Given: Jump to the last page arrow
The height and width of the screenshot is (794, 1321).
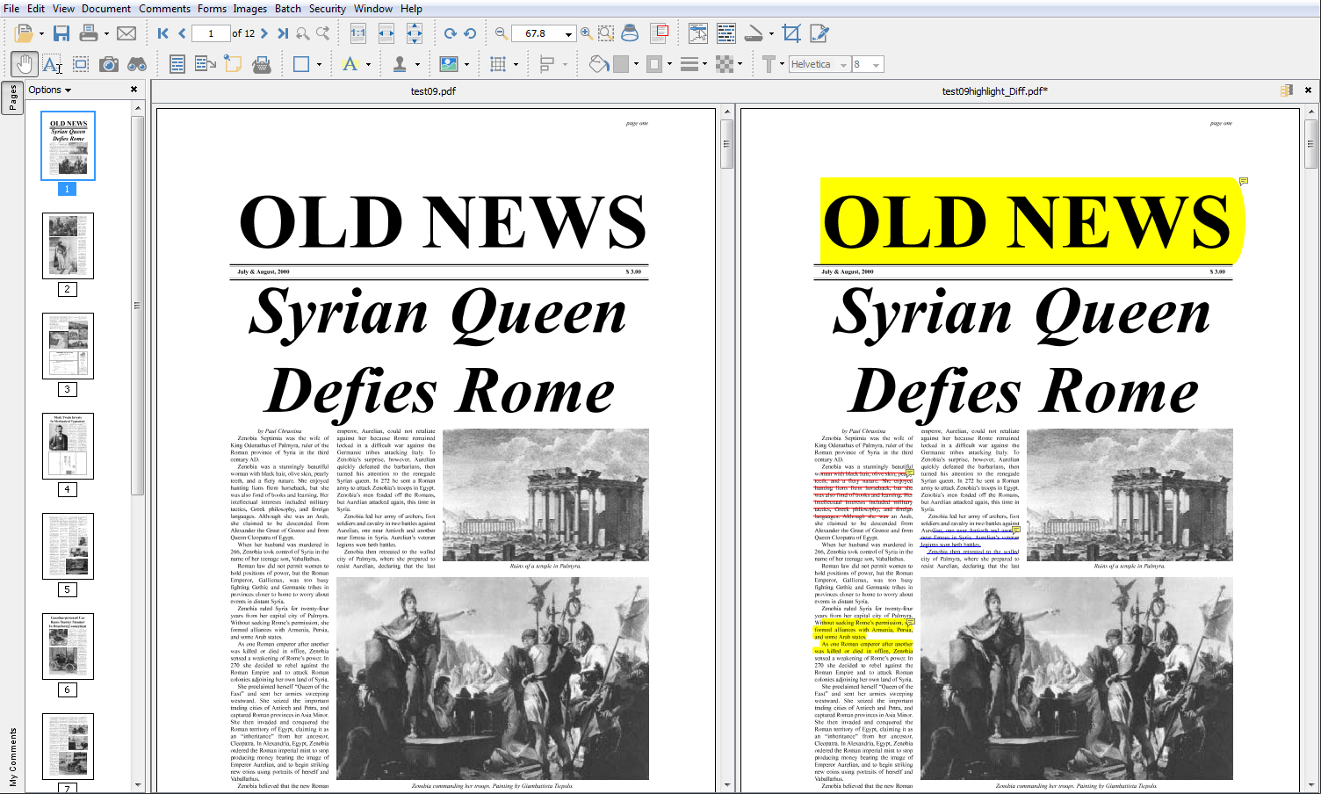Looking at the screenshot, I should [x=282, y=33].
